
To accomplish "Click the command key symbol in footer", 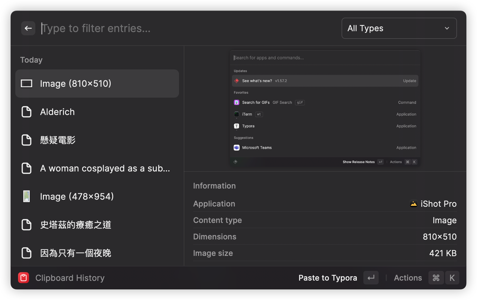I will tap(436, 278).
